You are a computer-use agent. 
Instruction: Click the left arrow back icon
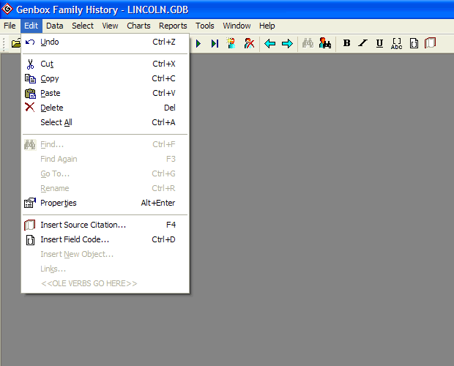click(270, 43)
